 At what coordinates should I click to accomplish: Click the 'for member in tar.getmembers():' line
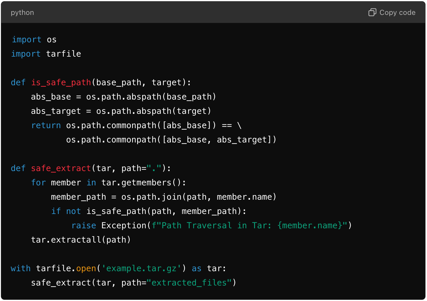tap(109, 183)
